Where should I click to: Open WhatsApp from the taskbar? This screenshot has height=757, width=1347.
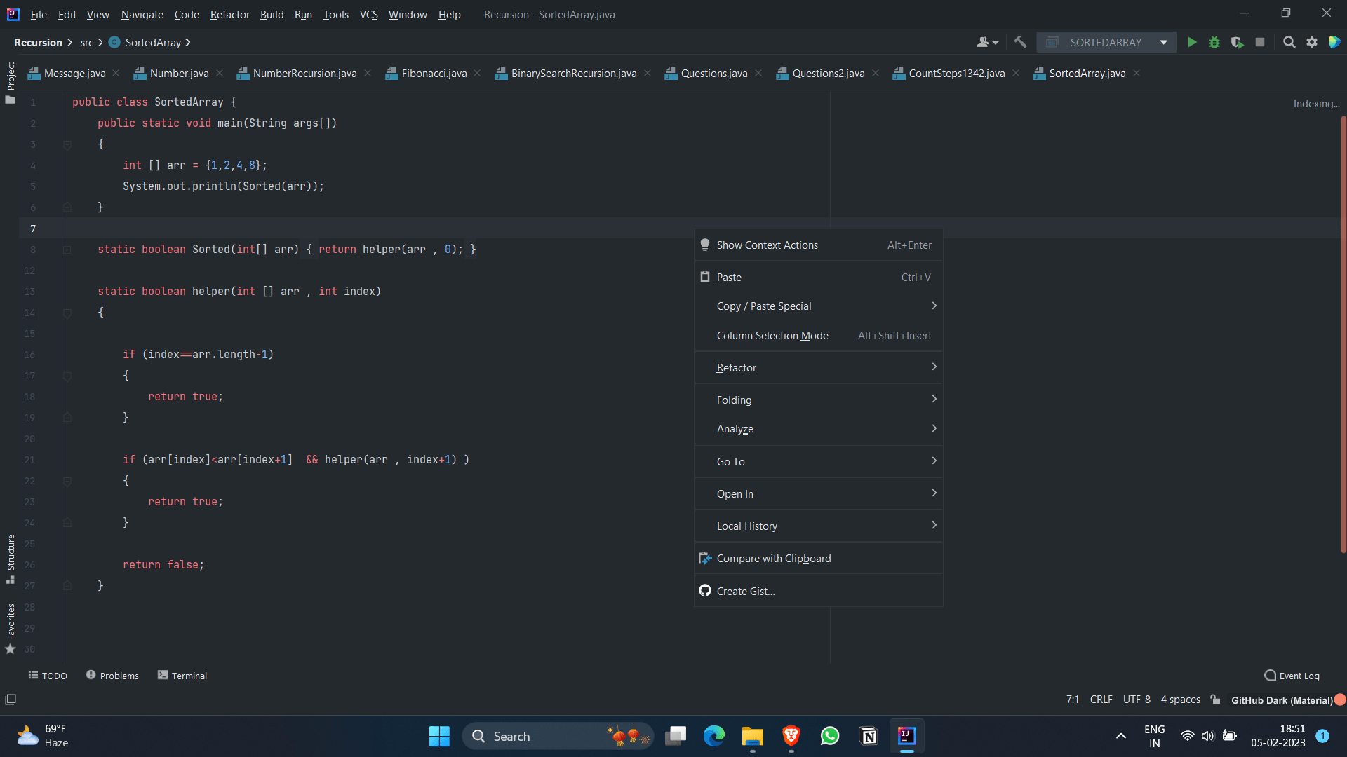pyautogui.click(x=829, y=736)
